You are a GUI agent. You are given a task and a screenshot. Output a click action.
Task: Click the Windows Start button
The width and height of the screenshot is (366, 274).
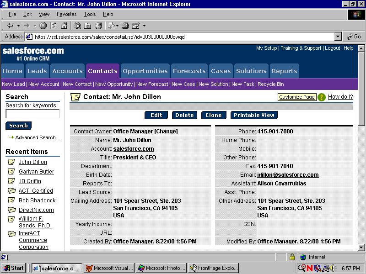click(13, 268)
